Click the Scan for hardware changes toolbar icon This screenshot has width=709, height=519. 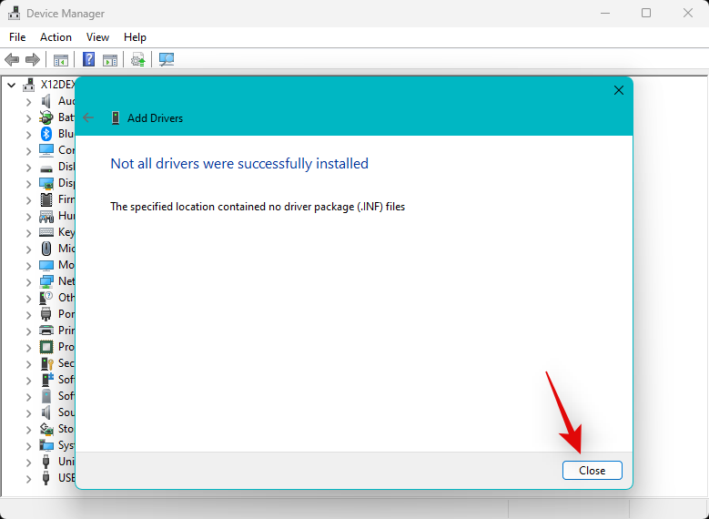click(167, 60)
